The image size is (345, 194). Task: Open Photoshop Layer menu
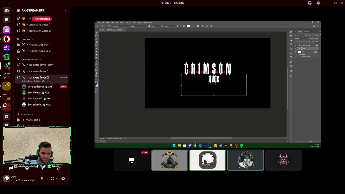(x=112, y=22)
